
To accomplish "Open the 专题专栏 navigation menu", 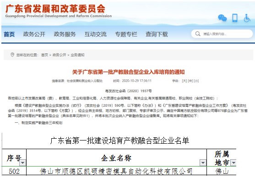I will (126, 34).
